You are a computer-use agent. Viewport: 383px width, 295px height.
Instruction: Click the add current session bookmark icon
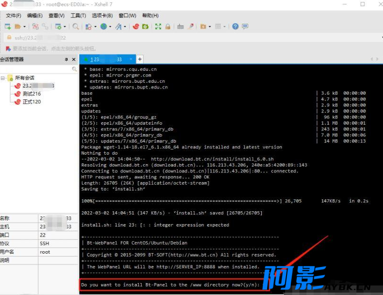(x=8, y=49)
